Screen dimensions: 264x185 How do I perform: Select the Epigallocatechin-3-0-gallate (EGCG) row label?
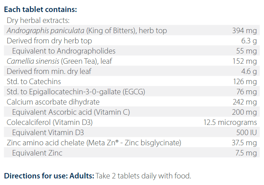76,92
